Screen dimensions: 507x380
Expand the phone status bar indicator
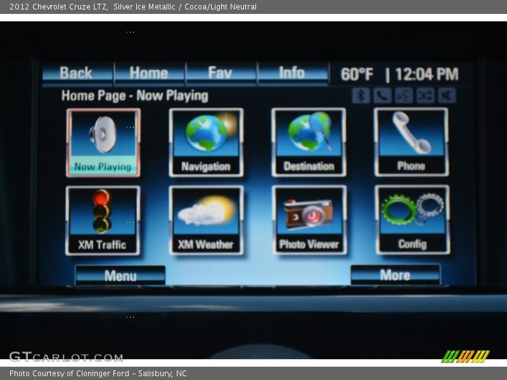tap(380, 95)
